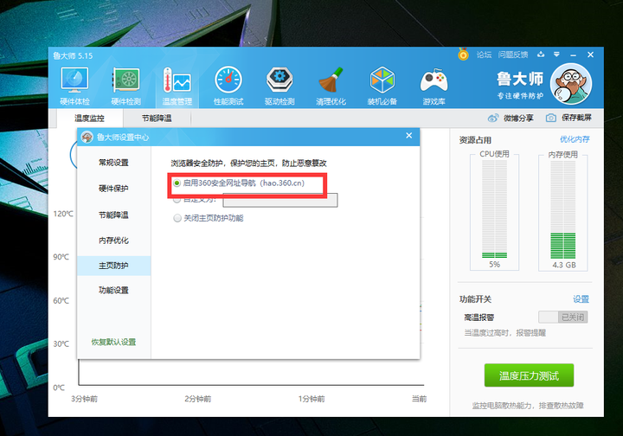Click the 鲁大师 avatar portrait
Screen dimensions: 623x436
coord(571,84)
